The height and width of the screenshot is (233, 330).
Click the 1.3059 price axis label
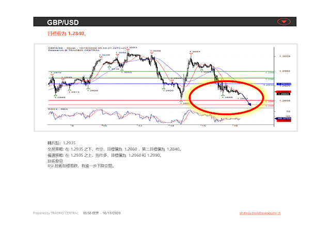pyautogui.click(x=285, y=56)
